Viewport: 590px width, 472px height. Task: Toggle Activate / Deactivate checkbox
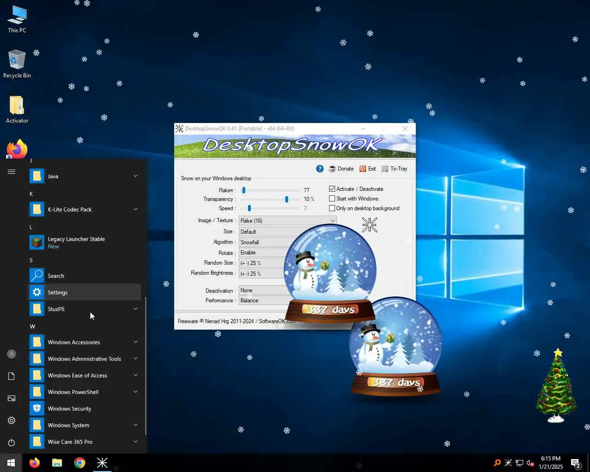point(356,189)
